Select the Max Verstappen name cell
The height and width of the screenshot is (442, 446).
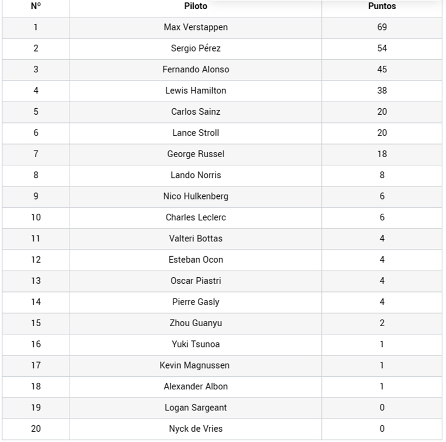195,27
